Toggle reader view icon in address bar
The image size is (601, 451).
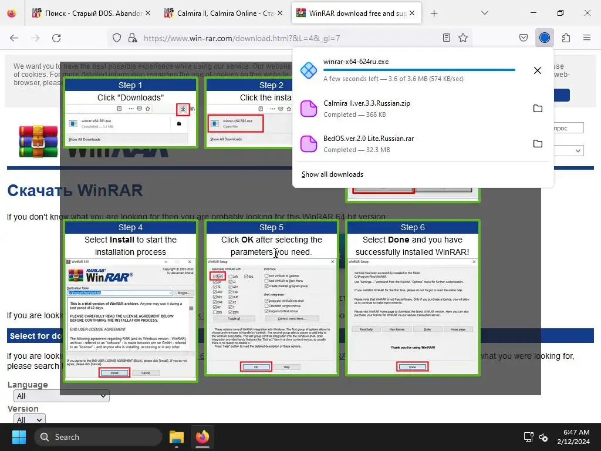point(447,38)
